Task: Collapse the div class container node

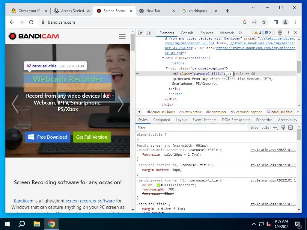Action: pos(163,58)
